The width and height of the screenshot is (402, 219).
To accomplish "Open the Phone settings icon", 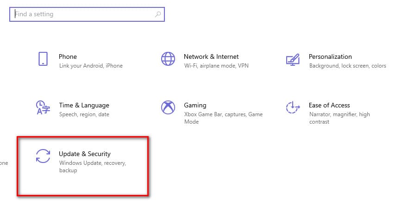I will coord(43,59).
